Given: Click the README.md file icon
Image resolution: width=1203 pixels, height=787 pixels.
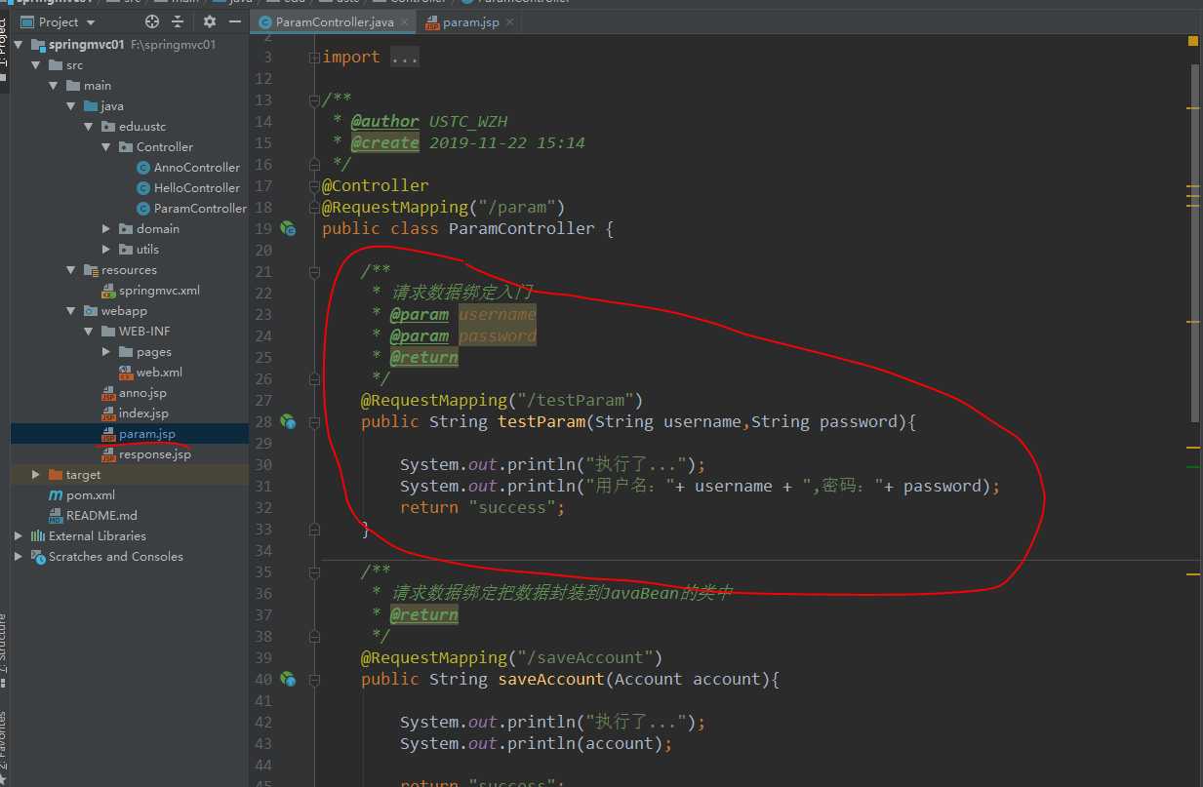Looking at the screenshot, I should (57, 516).
